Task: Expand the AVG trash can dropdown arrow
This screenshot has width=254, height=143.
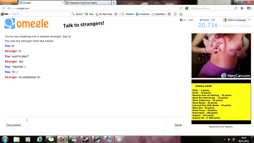Action: point(119,14)
